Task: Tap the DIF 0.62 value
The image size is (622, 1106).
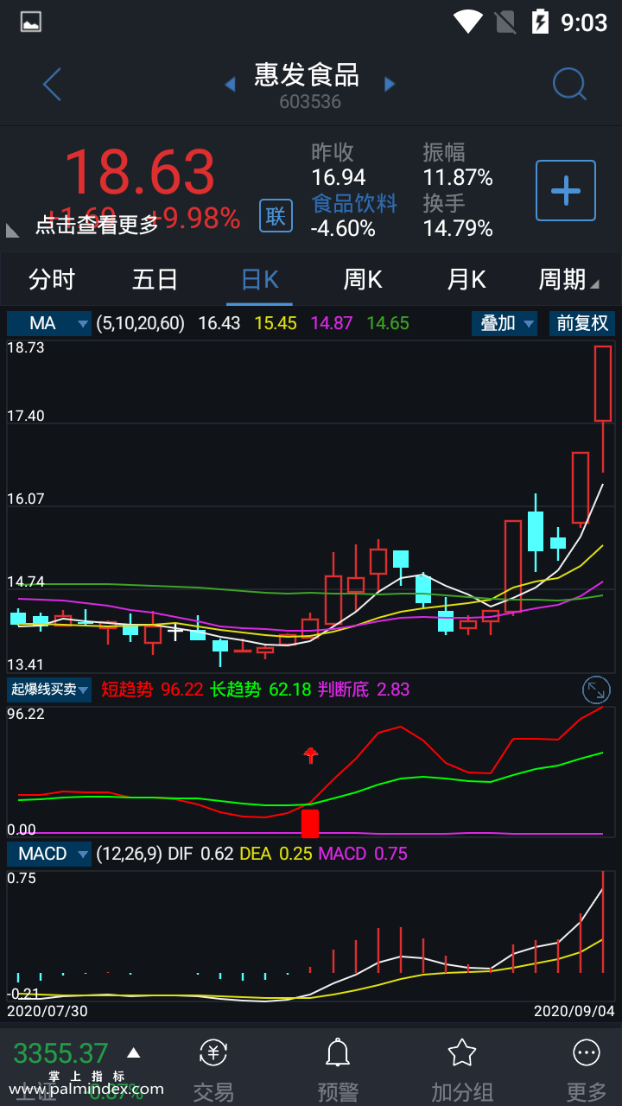Action: pos(200,854)
